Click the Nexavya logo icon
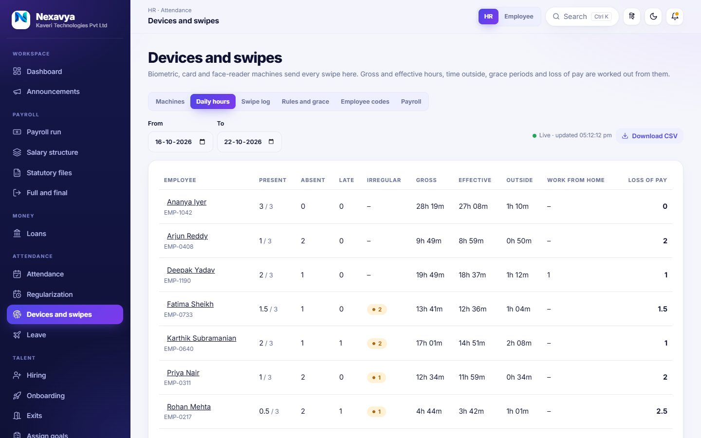Image resolution: width=701 pixels, height=438 pixels. [21, 20]
